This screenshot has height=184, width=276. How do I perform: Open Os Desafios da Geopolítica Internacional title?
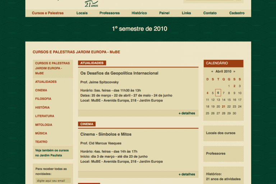coord(119,73)
